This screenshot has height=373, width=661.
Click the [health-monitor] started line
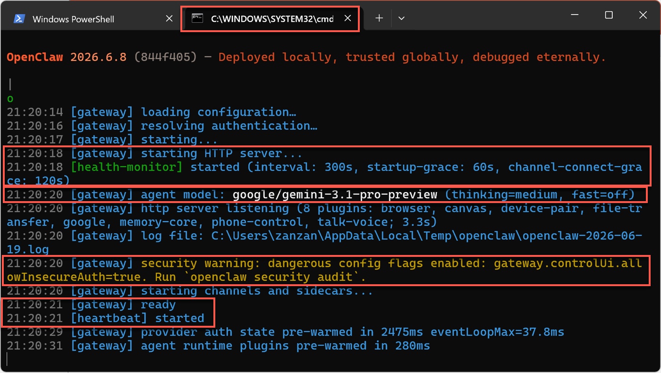click(324, 174)
